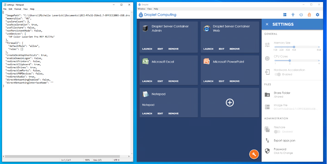The height and width of the screenshot is (164, 327).
Task: Click Share Folder /Shared entry
Action: pyautogui.click(x=282, y=95)
